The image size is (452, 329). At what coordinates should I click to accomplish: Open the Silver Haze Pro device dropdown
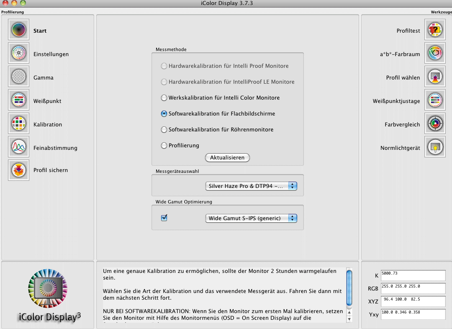[x=251, y=186]
